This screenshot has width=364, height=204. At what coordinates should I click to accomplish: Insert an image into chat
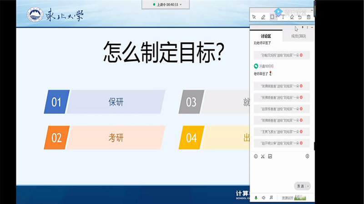tap(270, 156)
